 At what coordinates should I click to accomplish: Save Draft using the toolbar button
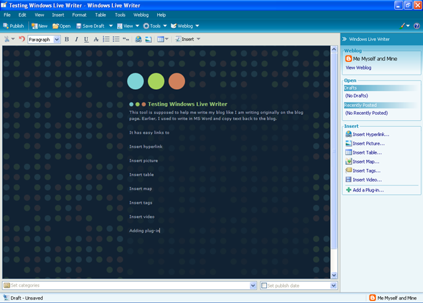[x=91, y=26]
